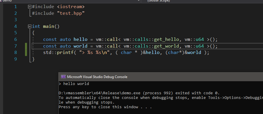Click the demo.exe exited with code 0 line
The height and width of the screenshot is (114, 263).
[x=139, y=93]
